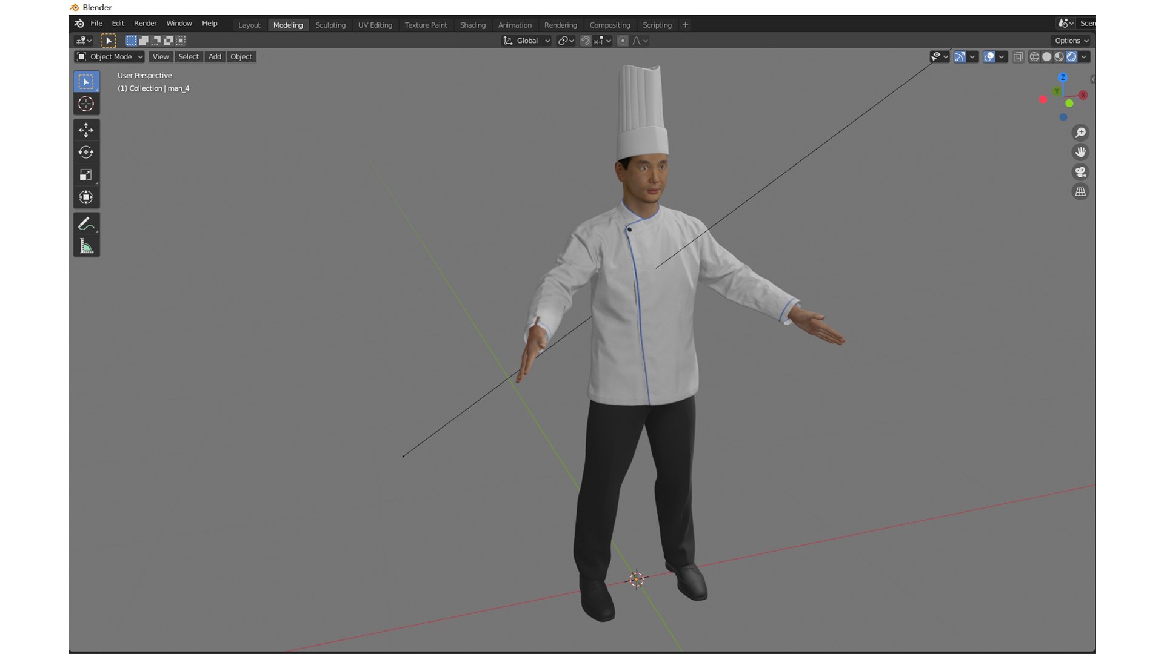Click the pan view hand icon
This screenshot has height=654, width=1164.
pyautogui.click(x=1080, y=152)
